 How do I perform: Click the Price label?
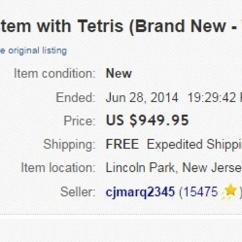(x=79, y=121)
